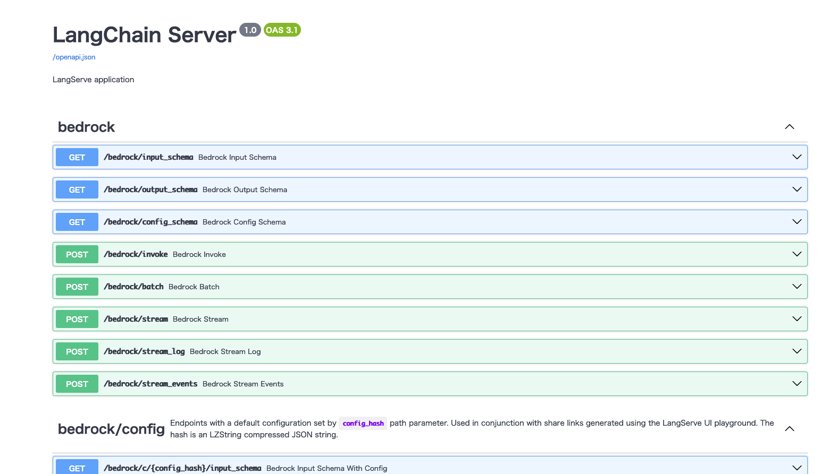838x474 pixels.
Task: Expand the /bedrock/c/{config_hash}/input_schema arrow
Action: pyautogui.click(x=797, y=468)
